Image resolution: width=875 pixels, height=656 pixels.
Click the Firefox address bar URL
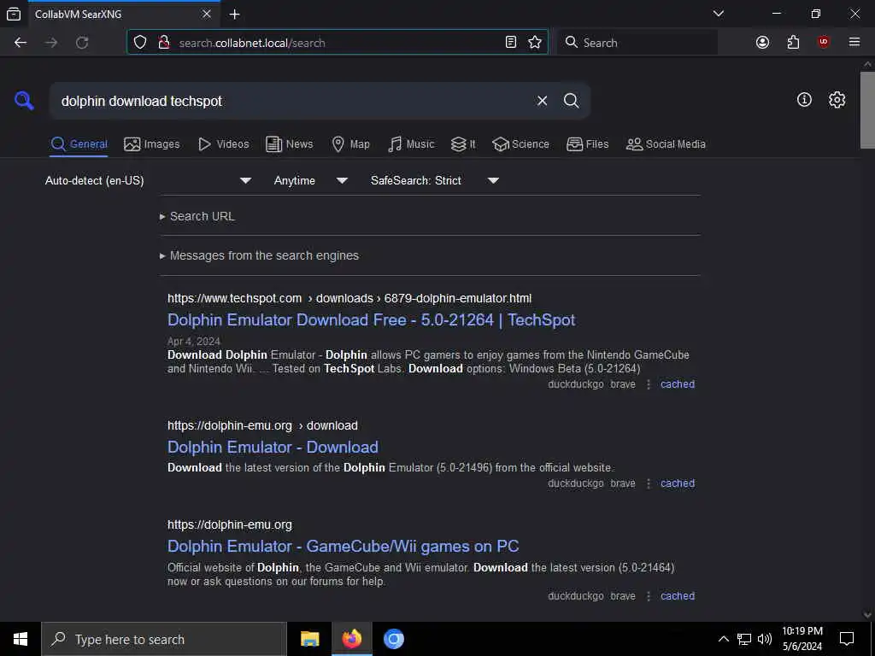pyautogui.click(x=335, y=43)
